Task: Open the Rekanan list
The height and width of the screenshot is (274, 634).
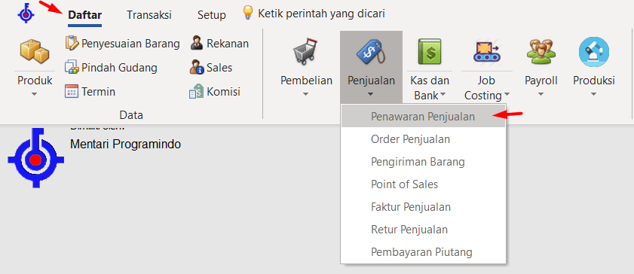Action: 219,44
